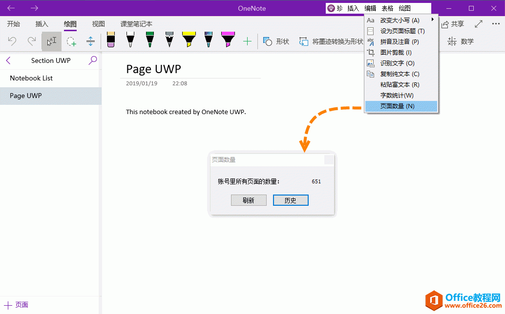505x314 pixels.
Task: Click the Redo icon
Action: (31, 41)
